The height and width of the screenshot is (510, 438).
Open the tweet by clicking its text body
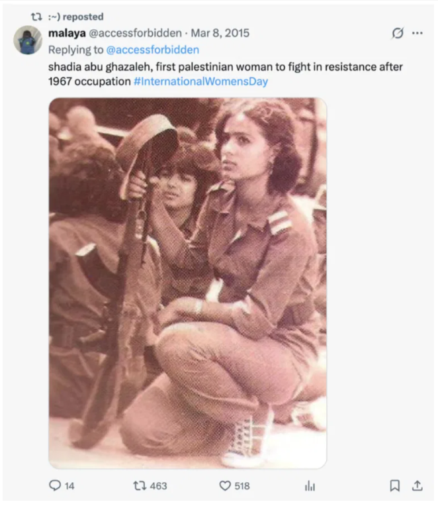point(225,74)
